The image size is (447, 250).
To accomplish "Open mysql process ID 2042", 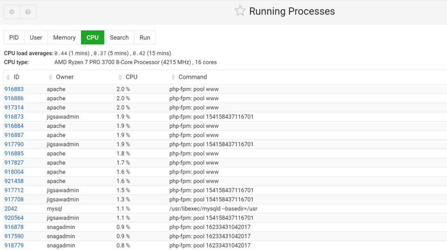I will point(11,209).
